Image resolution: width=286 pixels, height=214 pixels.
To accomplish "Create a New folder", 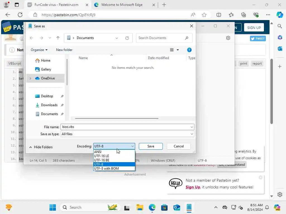I will coord(64,50).
